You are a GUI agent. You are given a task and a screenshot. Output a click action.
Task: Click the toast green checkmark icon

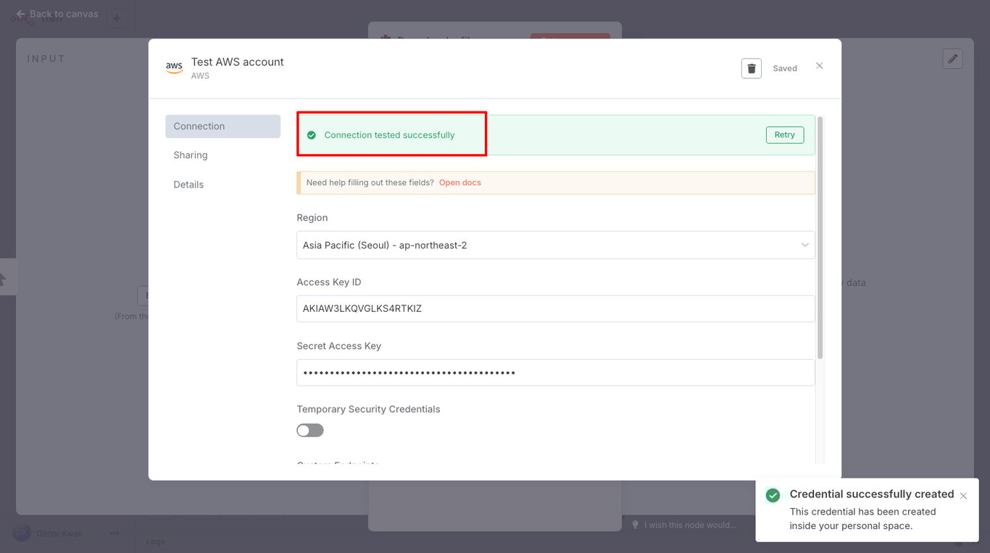tap(773, 495)
